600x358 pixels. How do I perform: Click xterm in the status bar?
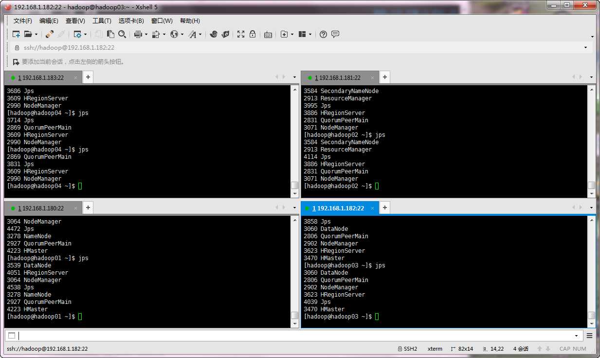click(x=435, y=349)
